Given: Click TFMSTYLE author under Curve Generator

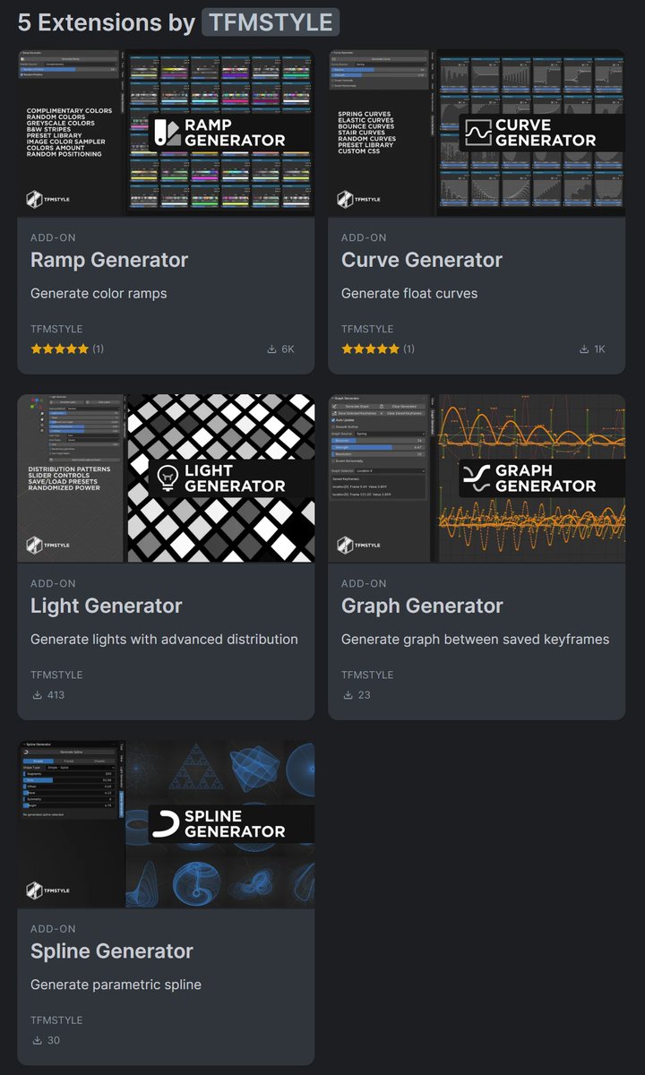Looking at the screenshot, I should point(367,329).
